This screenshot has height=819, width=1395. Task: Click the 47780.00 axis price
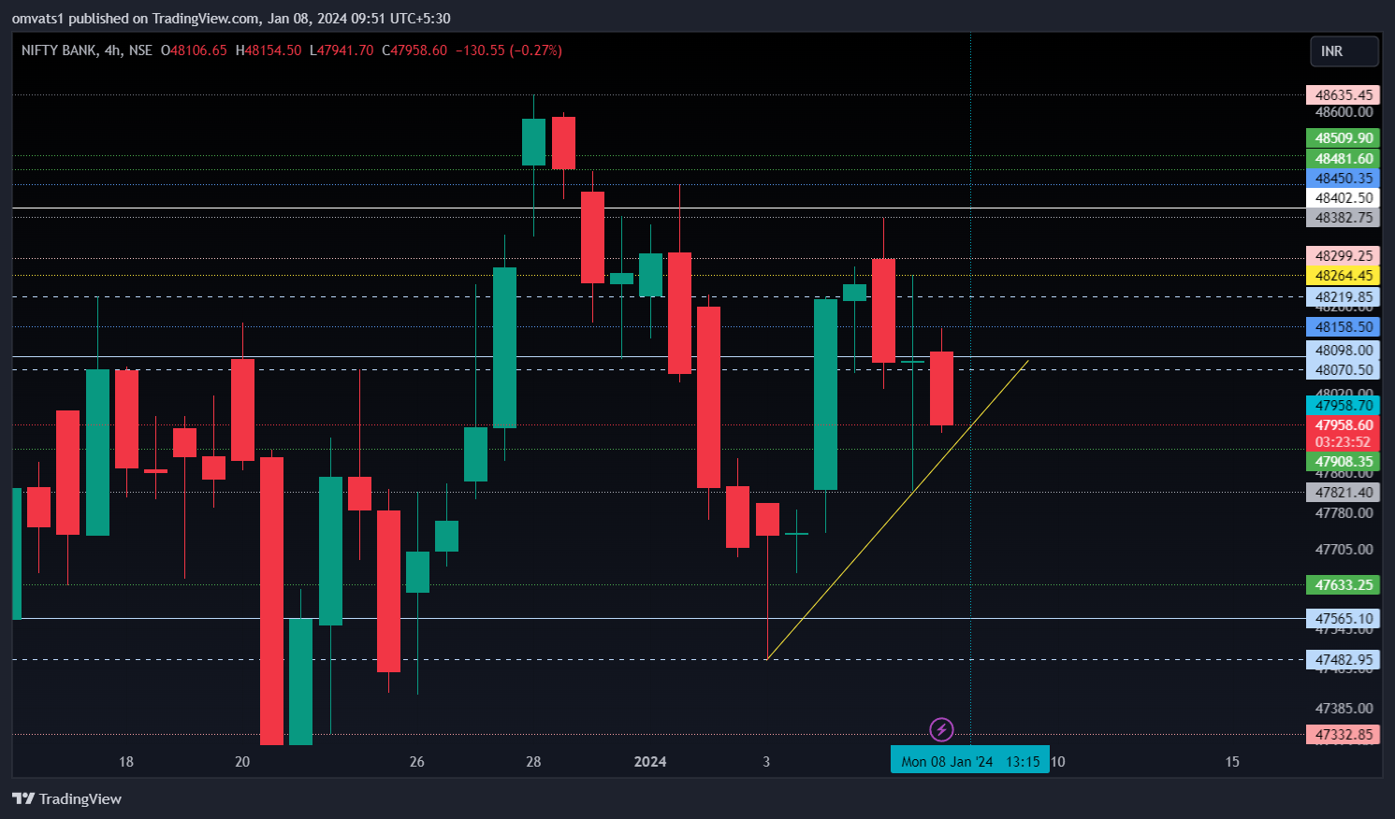pyautogui.click(x=1344, y=513)
